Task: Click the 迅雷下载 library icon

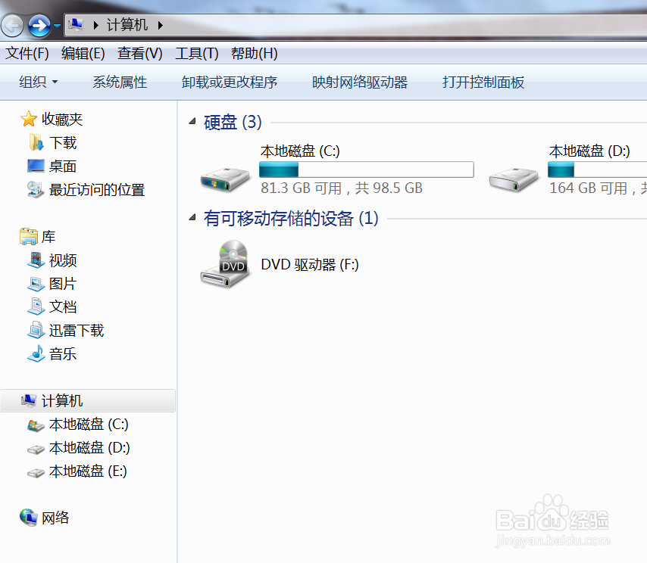Action: 36,330
